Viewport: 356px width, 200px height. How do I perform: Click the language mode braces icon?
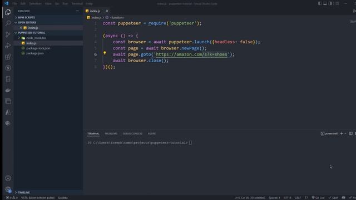pos(306,198)
